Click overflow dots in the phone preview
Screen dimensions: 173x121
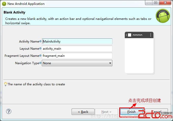click(x=151, y=35)
